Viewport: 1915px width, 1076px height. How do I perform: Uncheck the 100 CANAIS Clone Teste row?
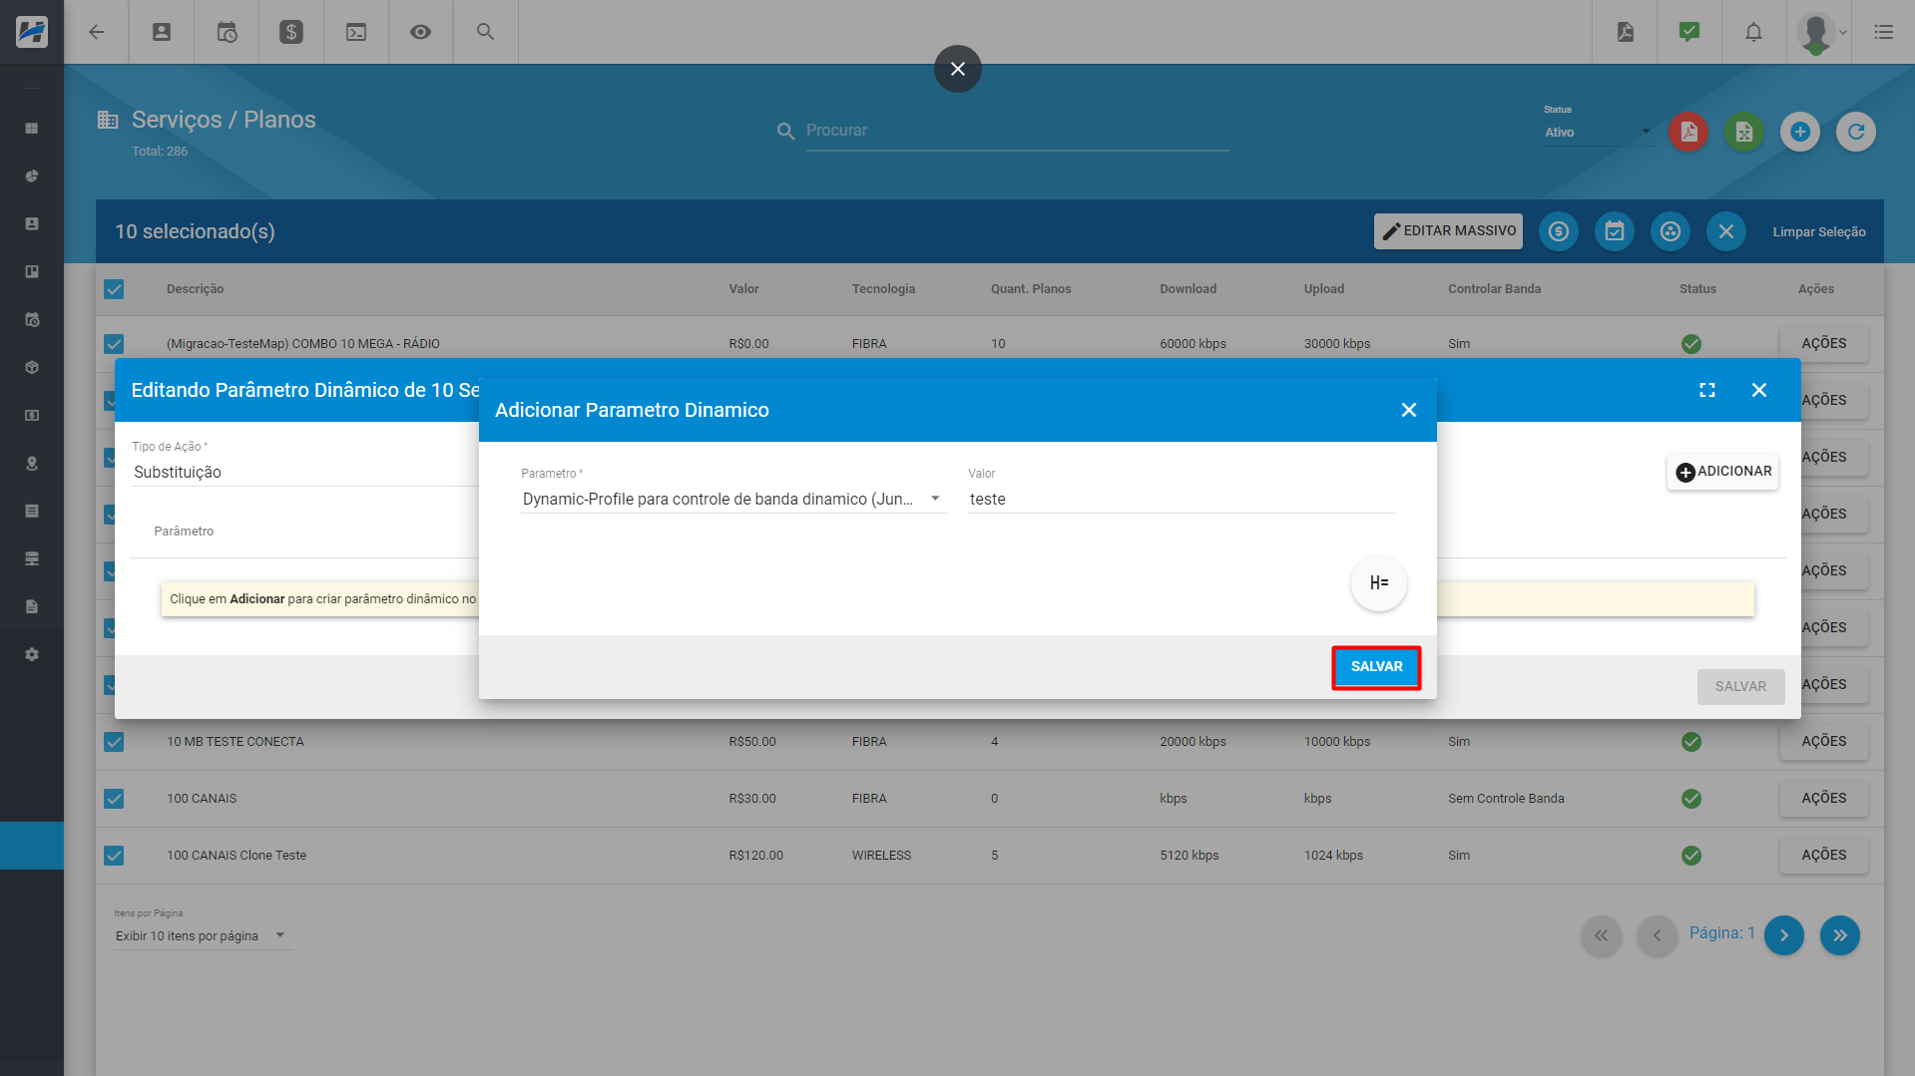[x=114, y=856]
